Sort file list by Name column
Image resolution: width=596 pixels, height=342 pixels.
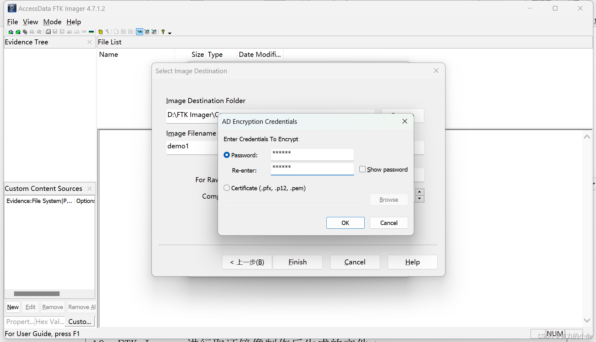[136, 54]
